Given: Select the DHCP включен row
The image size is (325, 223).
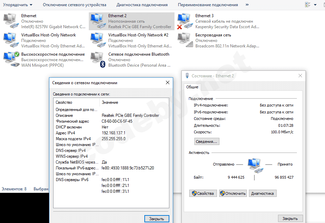Looking at the screenshot, I should [111, 127].
